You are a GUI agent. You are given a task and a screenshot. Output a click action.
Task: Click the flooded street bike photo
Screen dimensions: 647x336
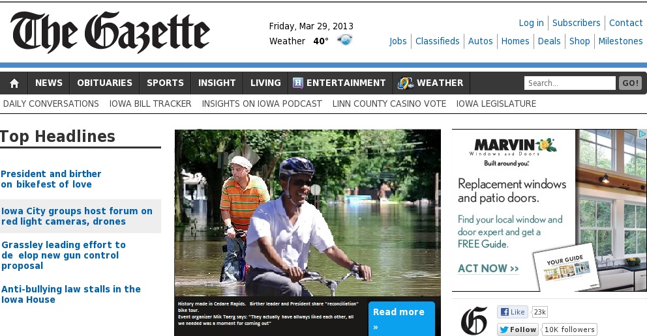307,213
